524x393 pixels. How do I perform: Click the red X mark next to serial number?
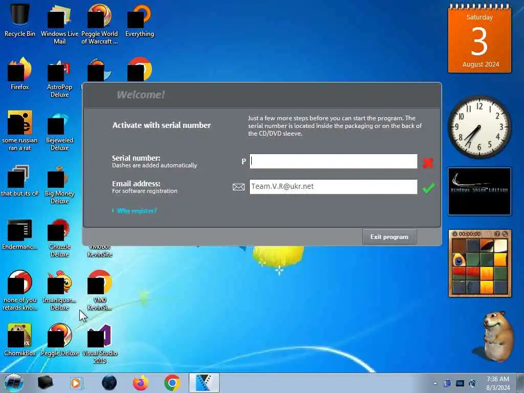click(x=428, y=162)
